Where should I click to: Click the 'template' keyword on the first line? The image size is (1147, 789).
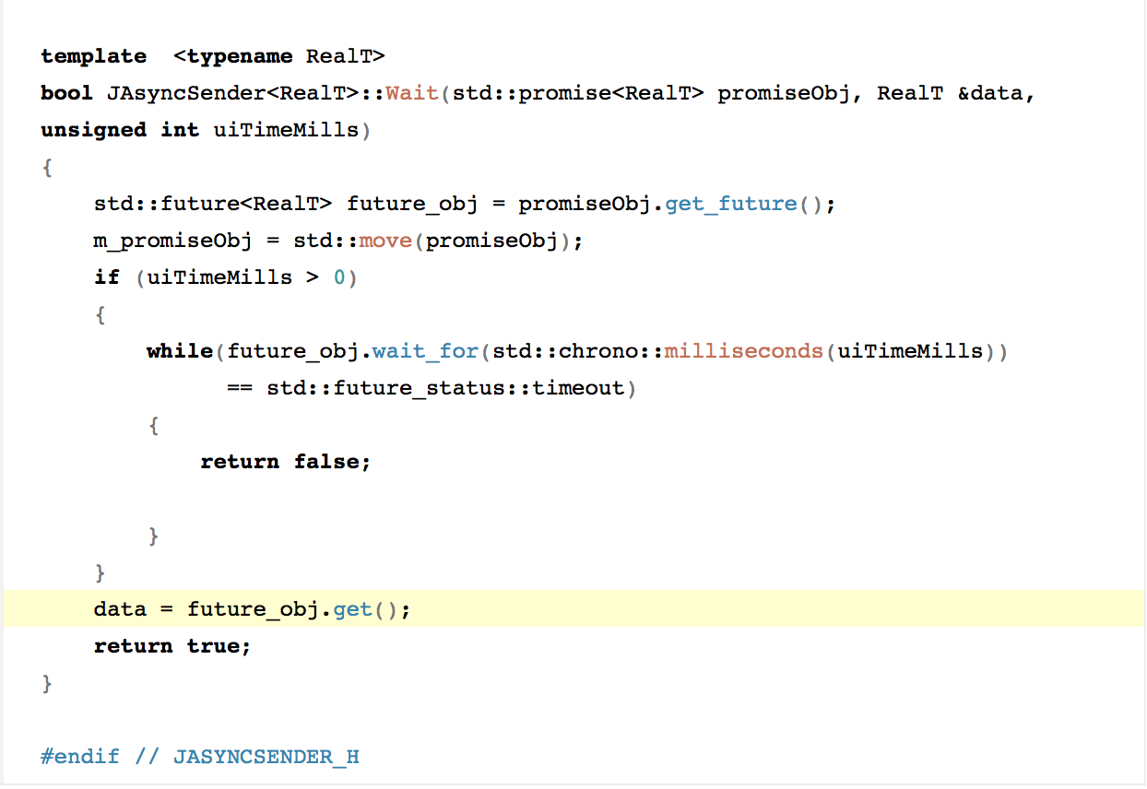pos(93,56)
